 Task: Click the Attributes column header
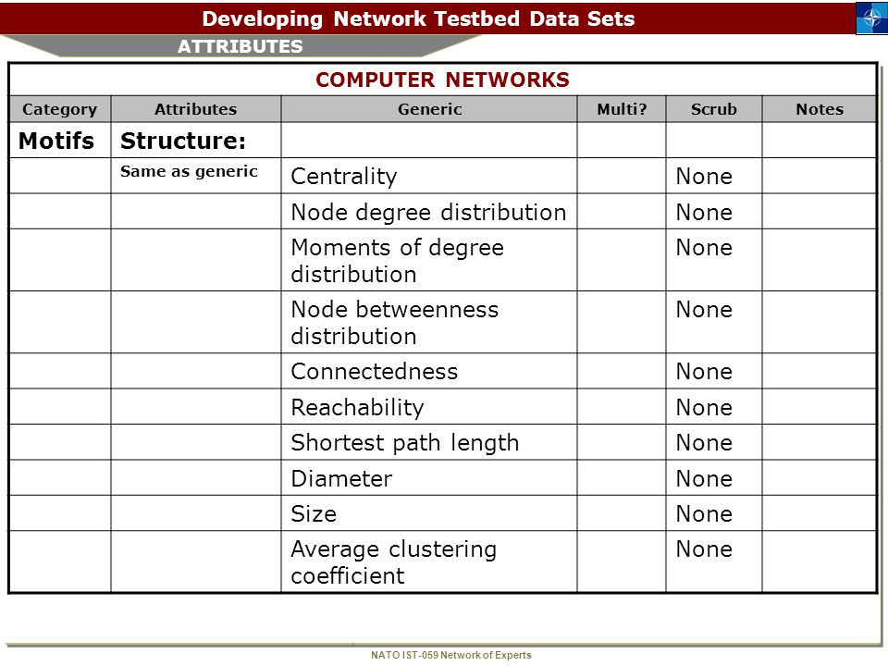[196, 109]
